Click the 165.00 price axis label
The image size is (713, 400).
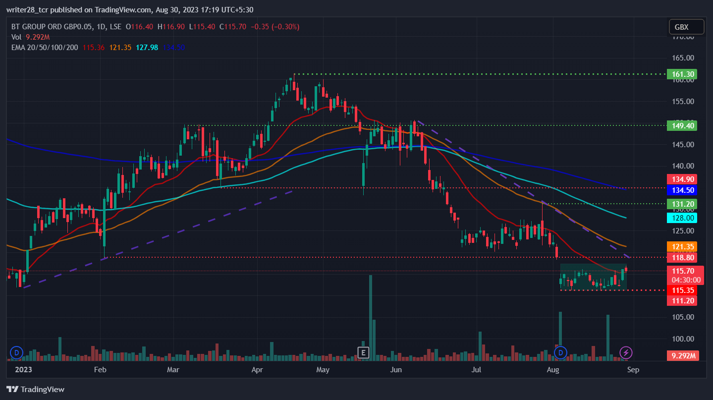(684, 58)
